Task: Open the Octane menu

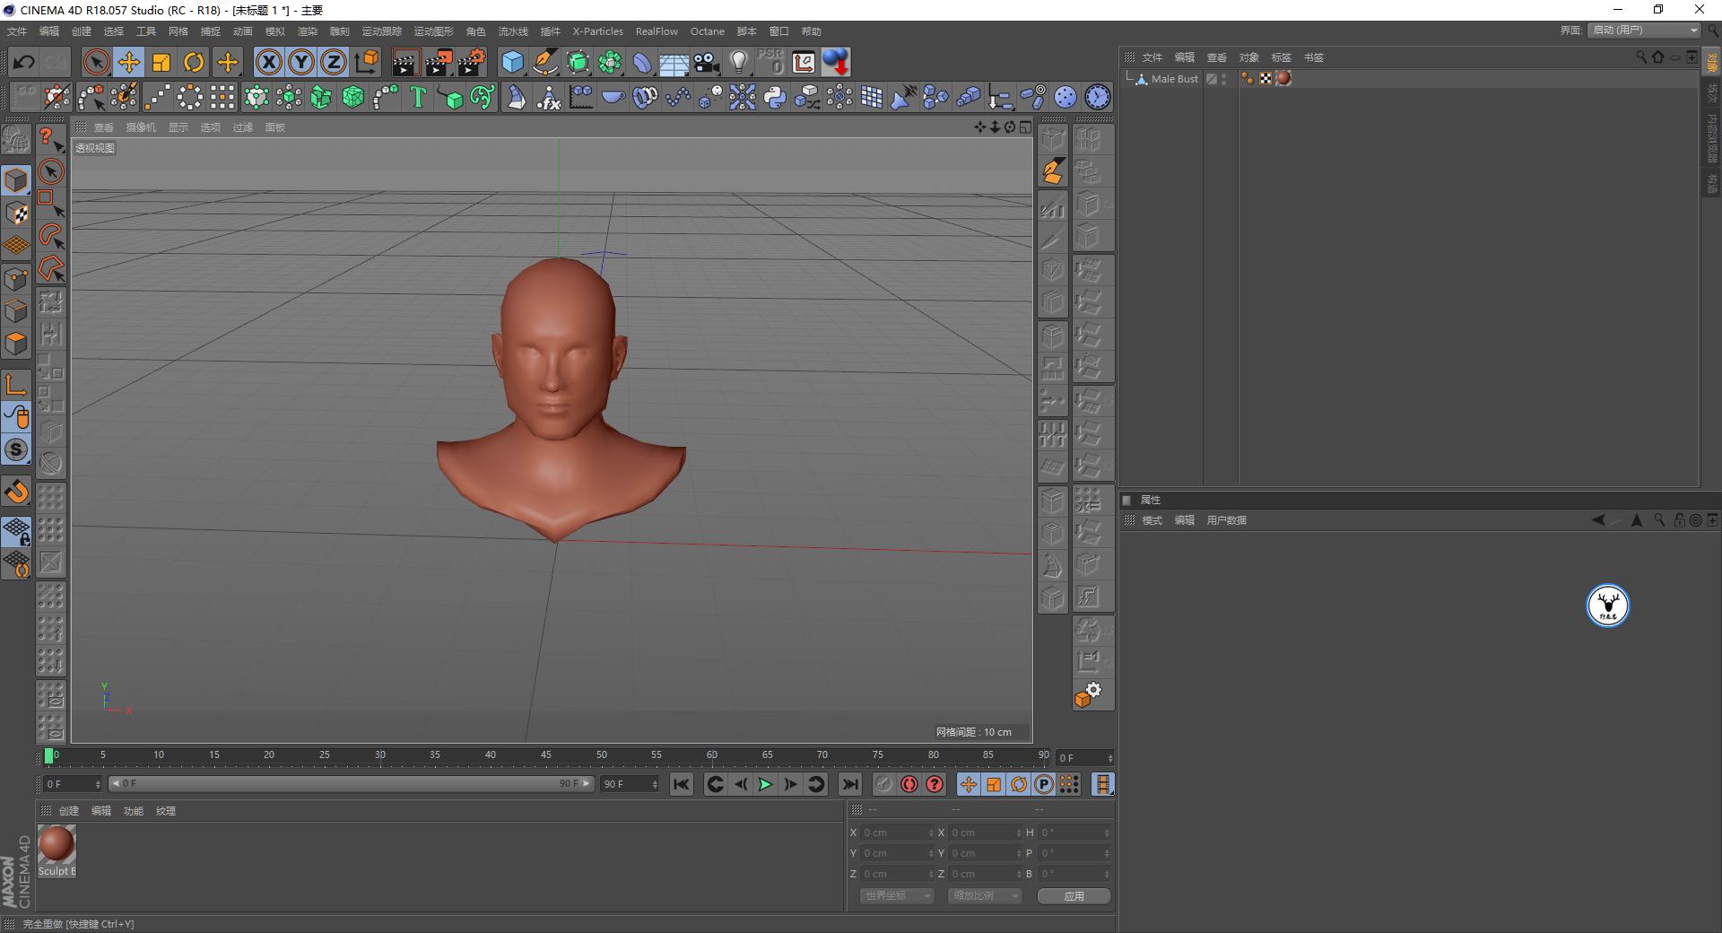Action: (707, 31)
